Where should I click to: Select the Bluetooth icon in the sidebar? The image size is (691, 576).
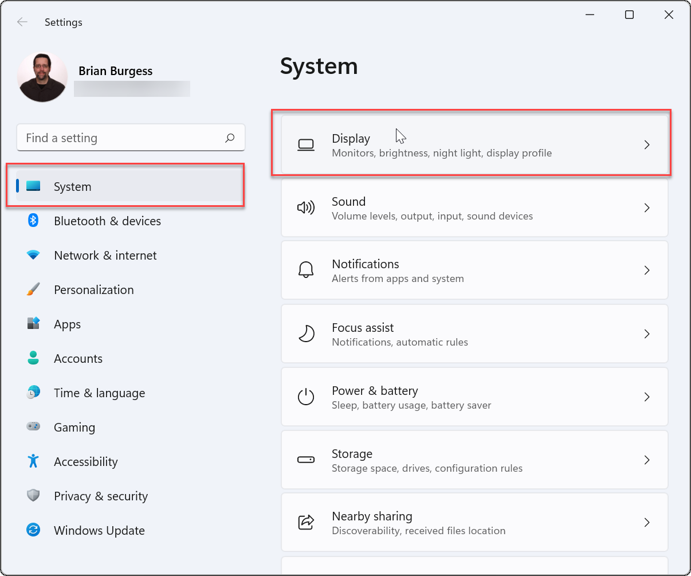point(33,221)
